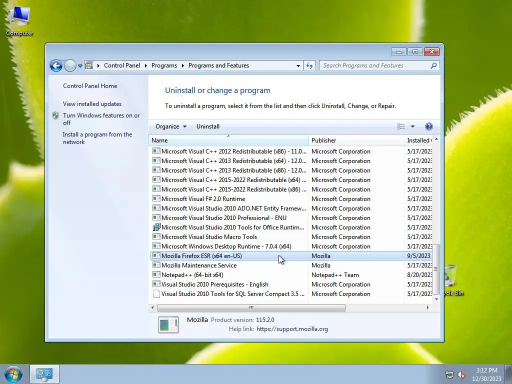Open View installed updates link
Screen dimensions: 512x384
point(92,104)
